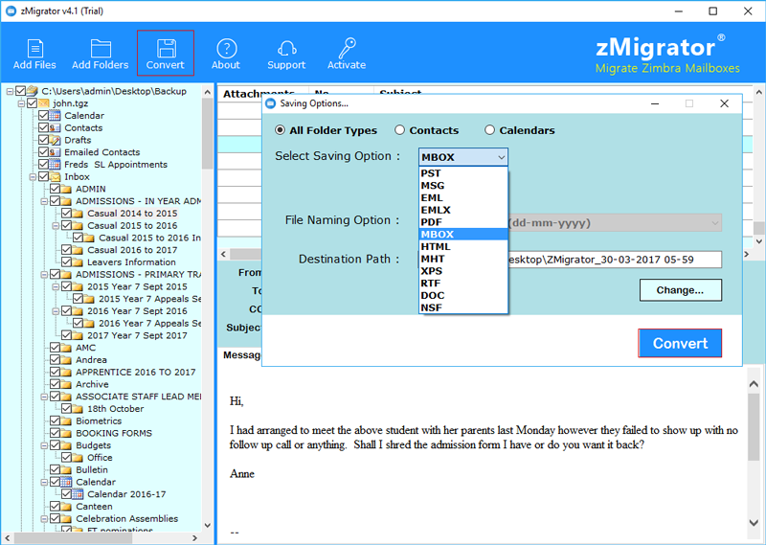Collapse the ADMISSIONS - PRIMARY node
The image size is (766, 545).
pyautogui.click(x=44, y=275)
